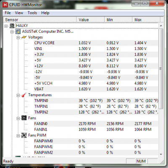This screenshot has width=168, height=168.
Task: Select the TMPIN0 temperature row
Action: point(96,101)
